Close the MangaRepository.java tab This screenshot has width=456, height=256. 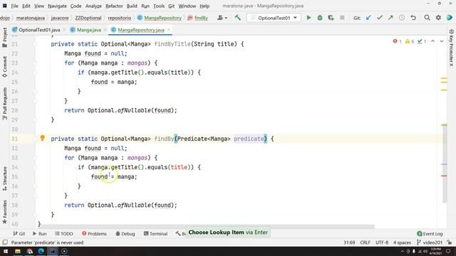click(168, 30)
